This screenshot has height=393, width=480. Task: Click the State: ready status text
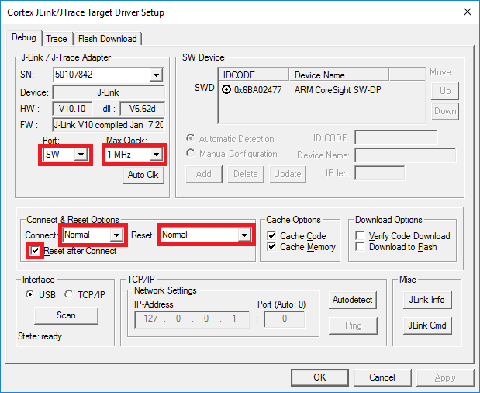[40, 336]
